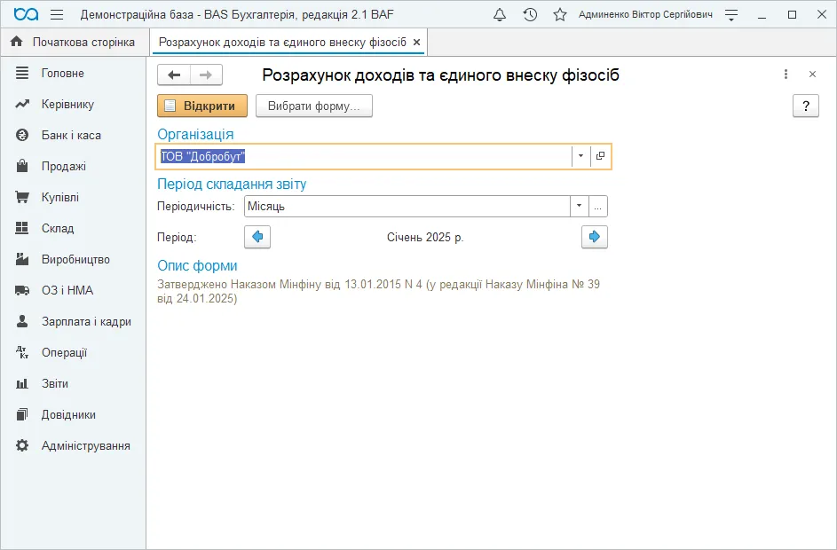Click Керівнику trend line icon
This screenshot has width=837, height=550.
(22, 104)
